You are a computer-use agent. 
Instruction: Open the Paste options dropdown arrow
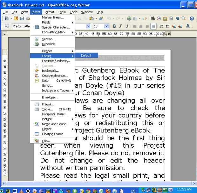[x=96, y=19]
